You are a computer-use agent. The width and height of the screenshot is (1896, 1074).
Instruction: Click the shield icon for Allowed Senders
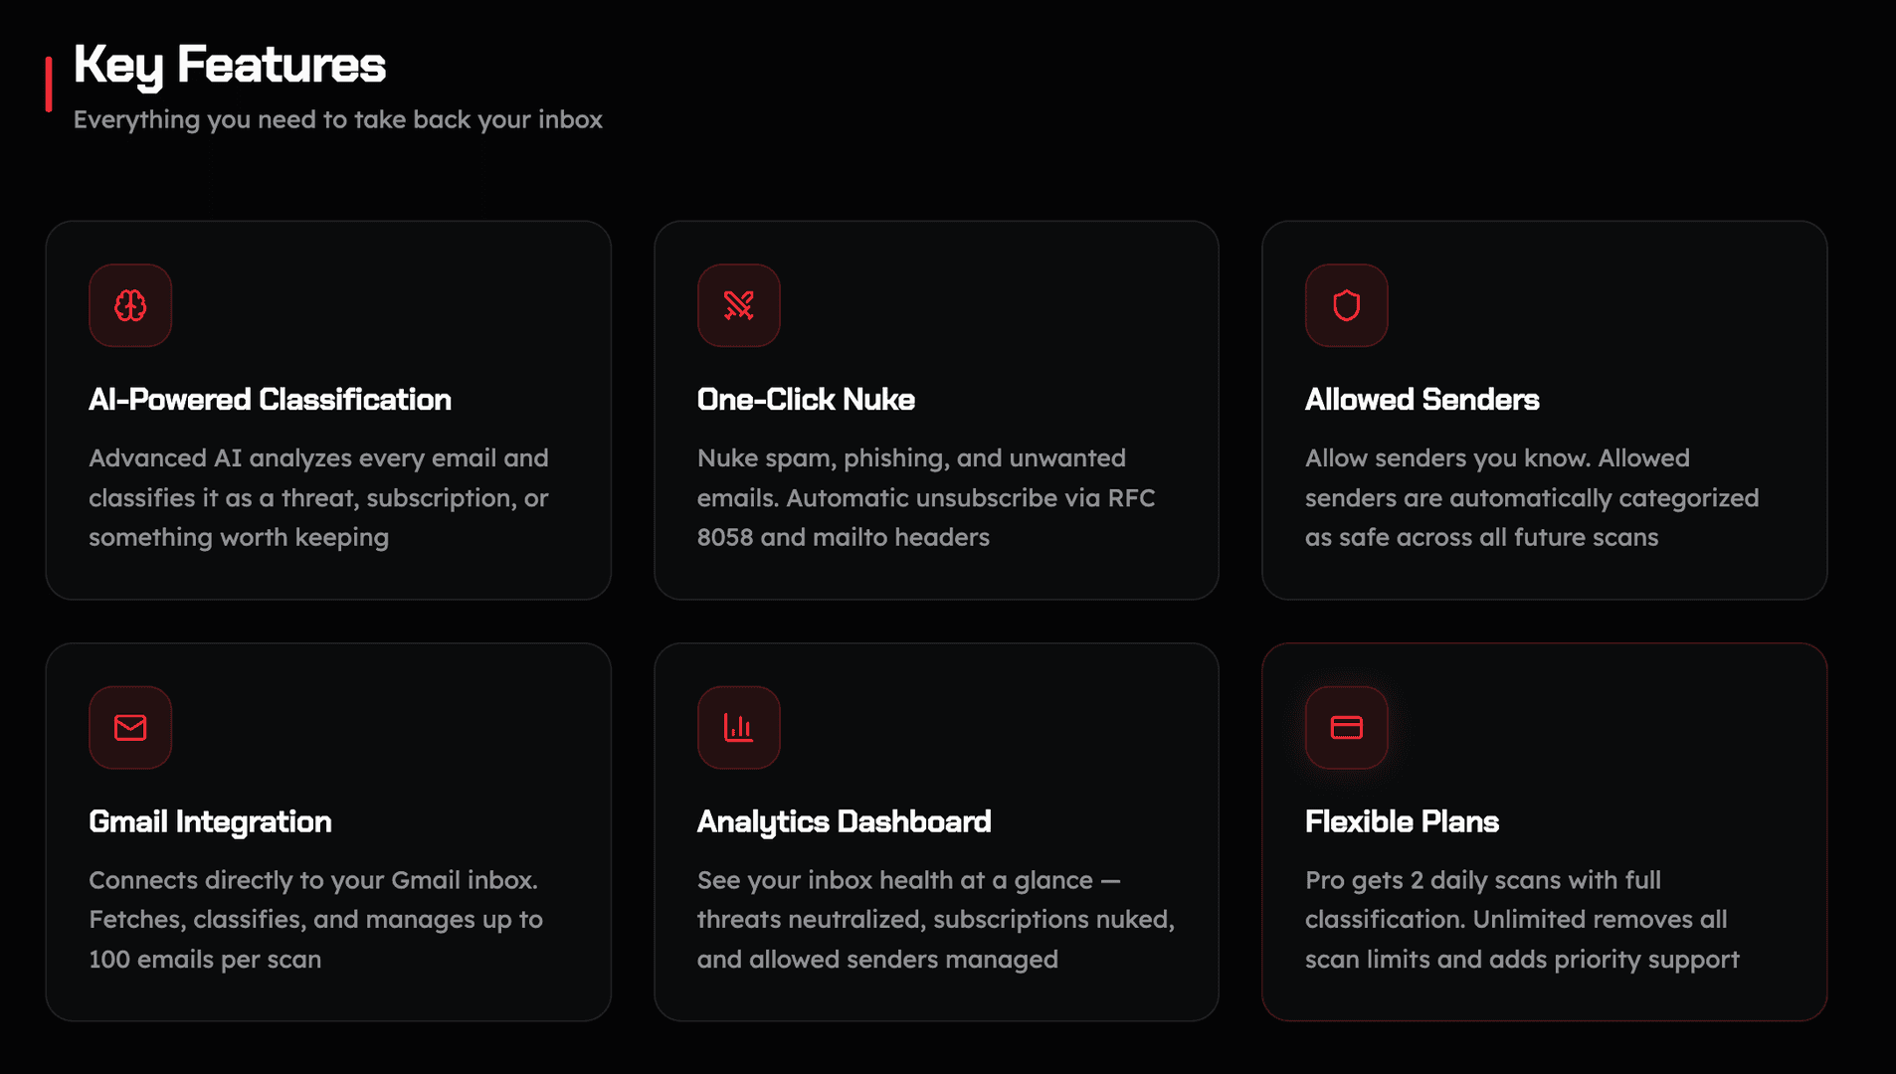1346,305
